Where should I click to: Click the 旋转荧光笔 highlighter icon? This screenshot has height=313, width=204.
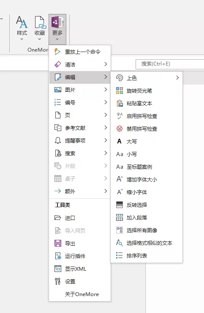120,91
